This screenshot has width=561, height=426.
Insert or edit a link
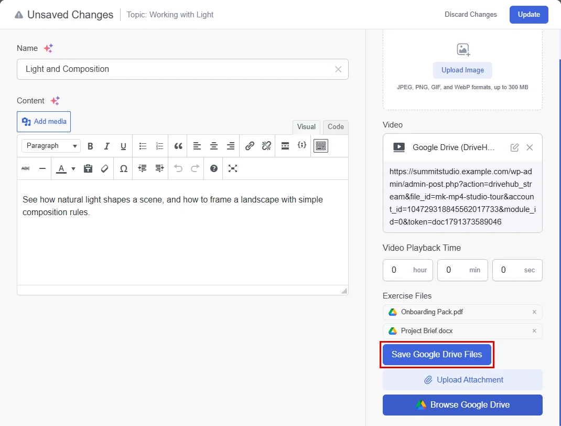250,146
